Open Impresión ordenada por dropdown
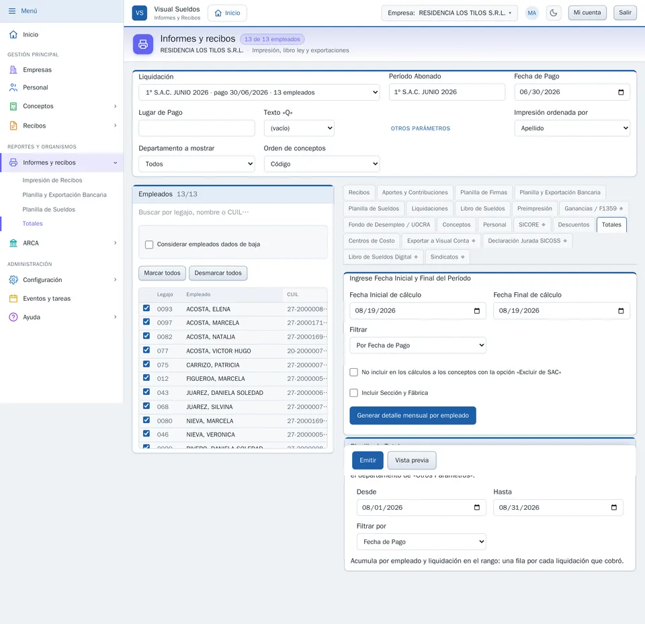 tap(572, 128)
